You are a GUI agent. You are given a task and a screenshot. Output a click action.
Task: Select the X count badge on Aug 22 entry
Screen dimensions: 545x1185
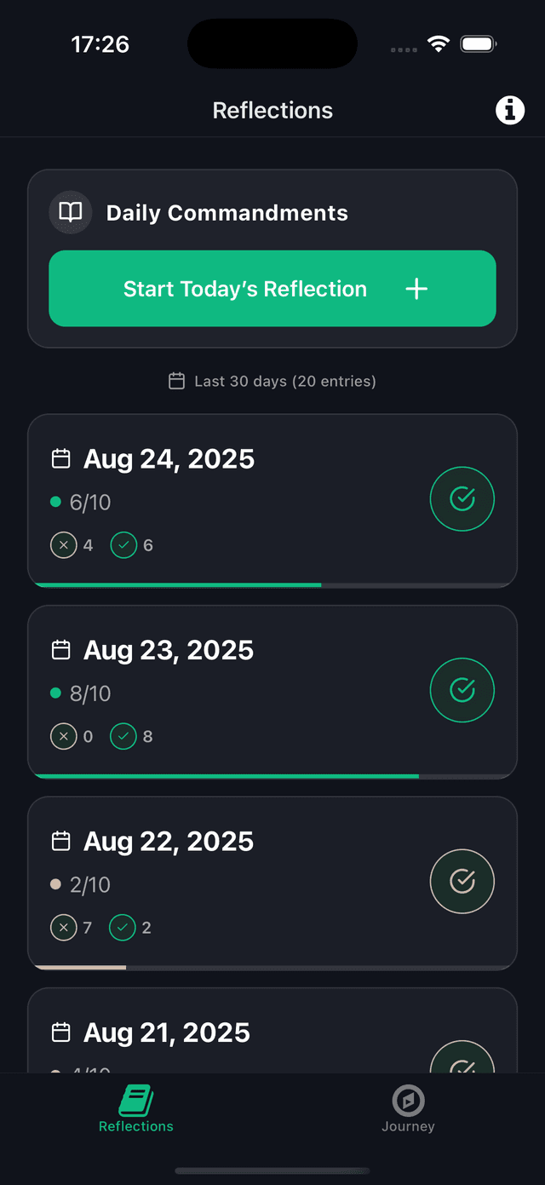pos(64,927)
